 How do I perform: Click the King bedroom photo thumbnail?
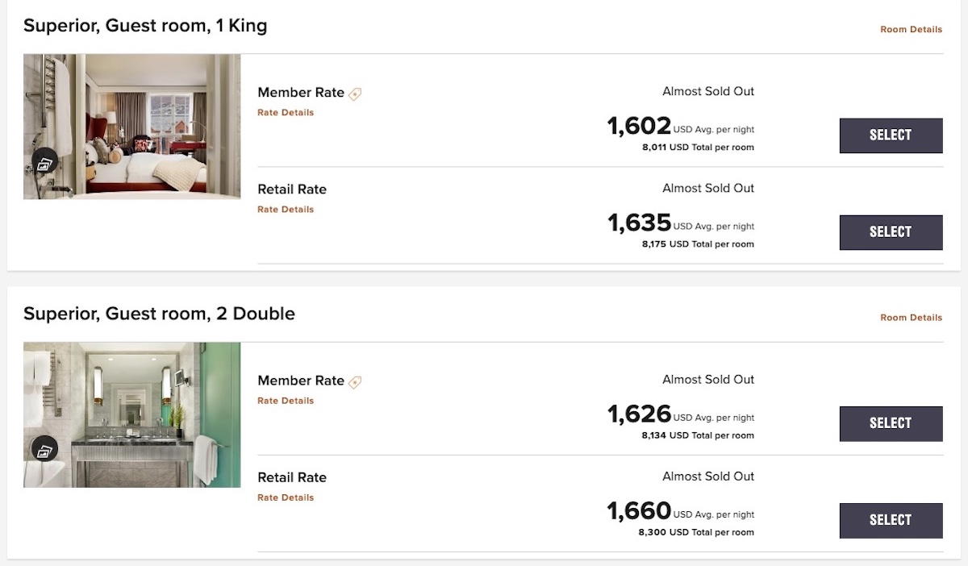pos(131,126)
